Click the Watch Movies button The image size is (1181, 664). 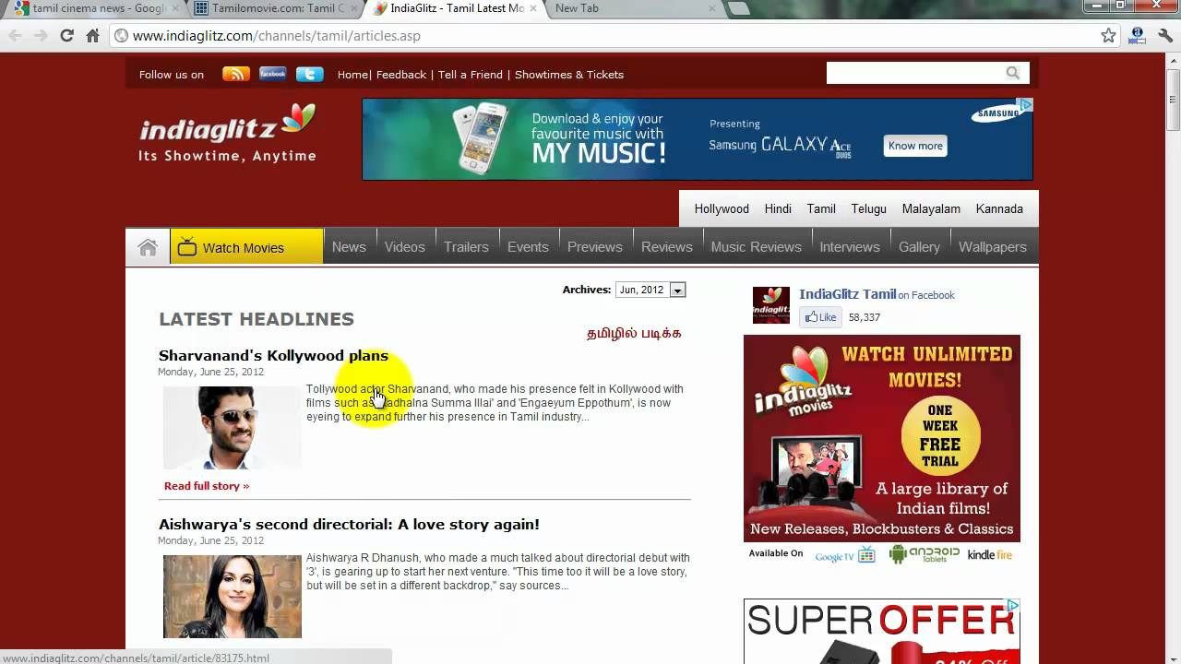coord(246,247)
